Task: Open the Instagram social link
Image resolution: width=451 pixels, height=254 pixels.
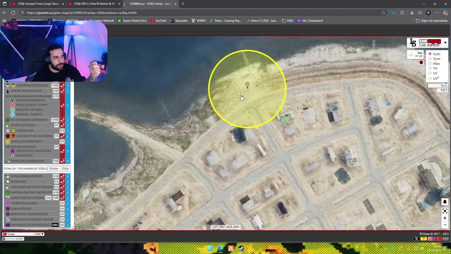Action: coord(431,239)
